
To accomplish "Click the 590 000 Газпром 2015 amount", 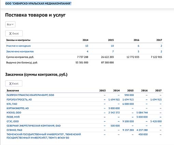I will click(129, 95).
